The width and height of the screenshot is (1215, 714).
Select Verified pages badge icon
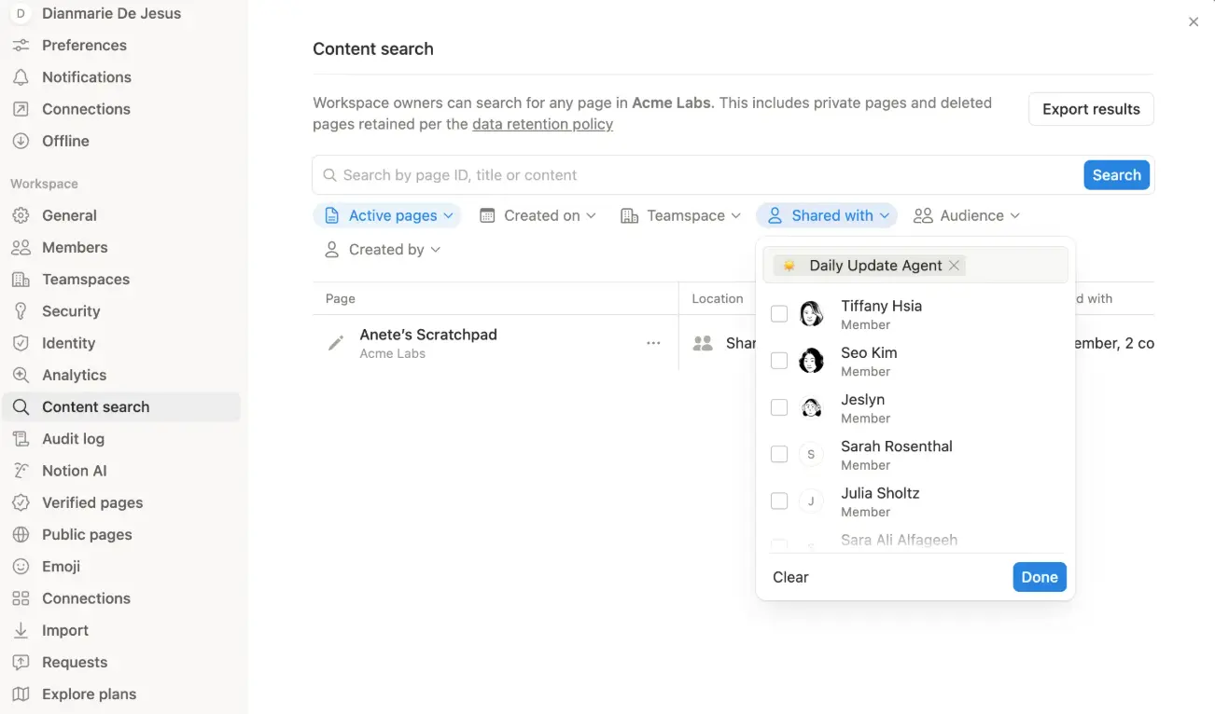point(21,502)
